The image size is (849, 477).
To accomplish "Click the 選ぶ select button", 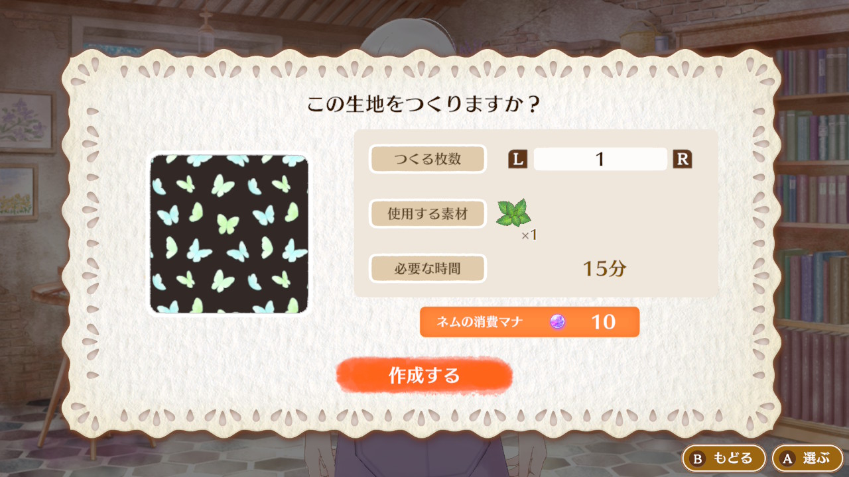I will click(807, 458).
